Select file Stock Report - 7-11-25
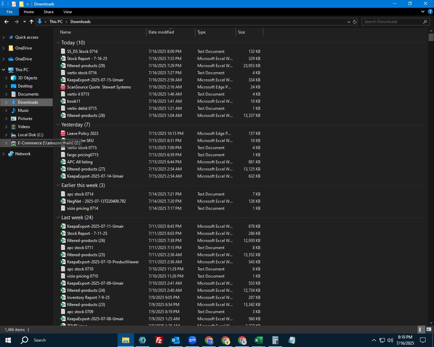This screenshot has width=434, height=347. (x=87, y=233)
